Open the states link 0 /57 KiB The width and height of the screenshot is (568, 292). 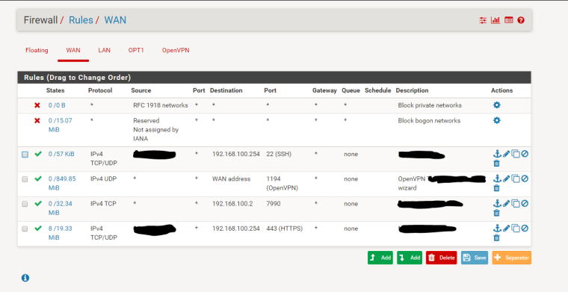61,154
